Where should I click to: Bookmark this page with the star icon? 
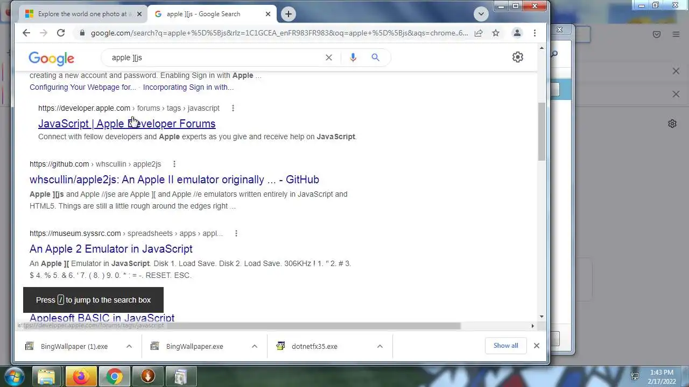coord(496,33)
